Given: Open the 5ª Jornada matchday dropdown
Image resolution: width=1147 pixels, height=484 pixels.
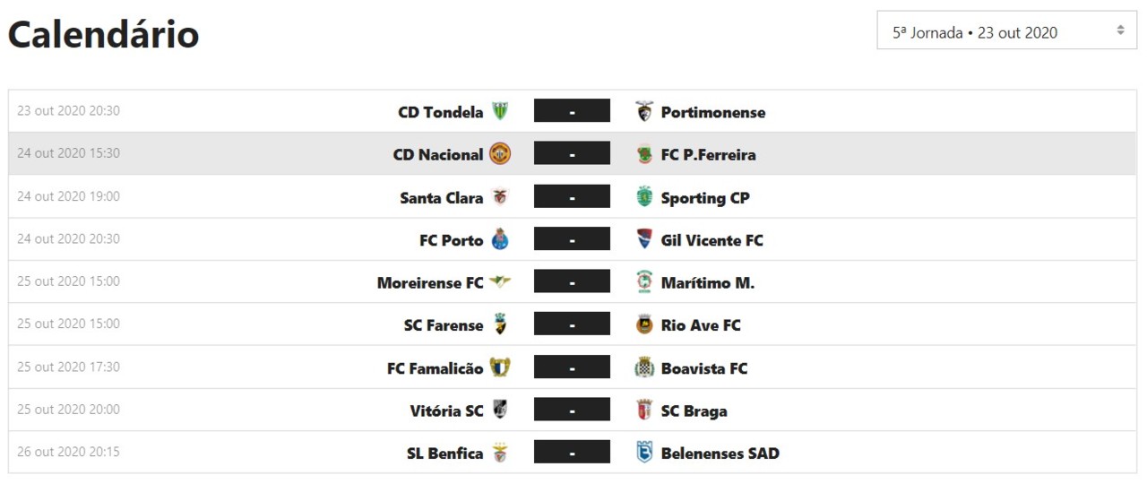Looking at the screenshot, I should point(1006,32).
